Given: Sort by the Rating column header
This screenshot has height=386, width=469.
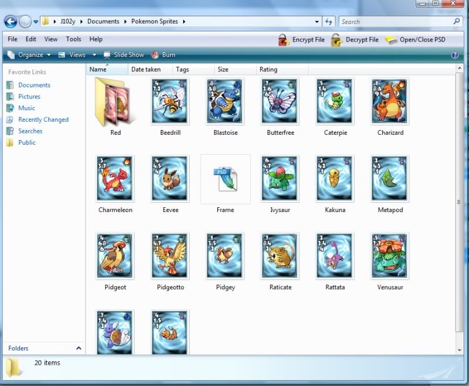Looking at the screenshot, I should [x=282, y=69].
